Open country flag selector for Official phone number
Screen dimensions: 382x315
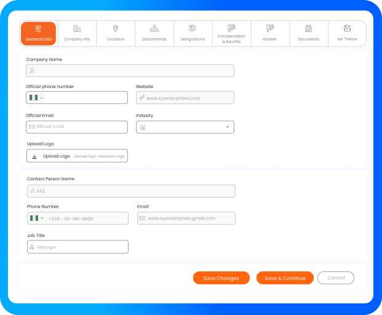[x=36, y=98]
